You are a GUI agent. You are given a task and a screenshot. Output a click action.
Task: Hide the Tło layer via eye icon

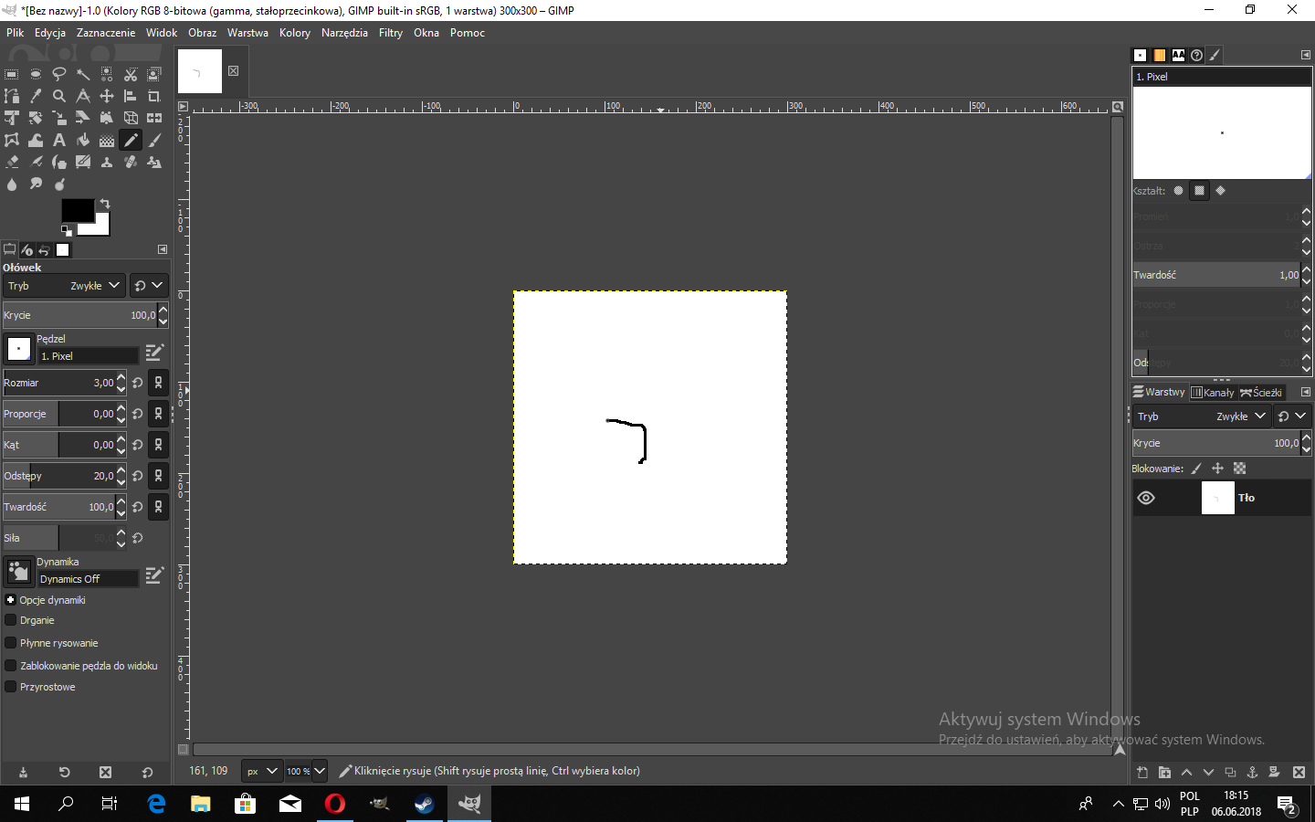(x=1146, y=498)
